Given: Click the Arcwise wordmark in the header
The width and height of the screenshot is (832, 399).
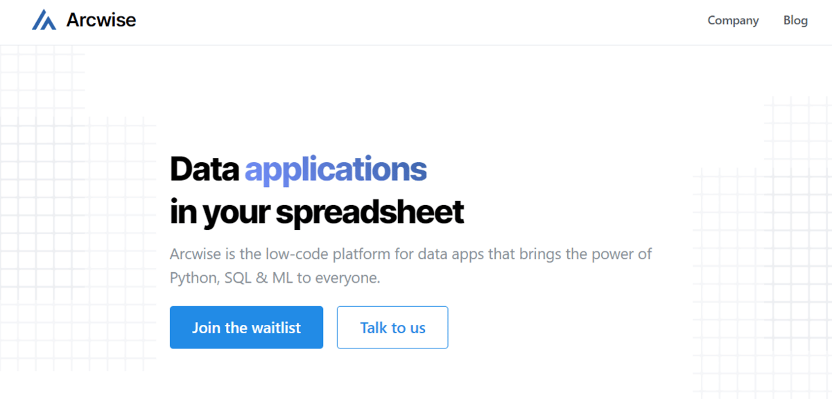Looking at the screenshot, I should click(x=101, y=20).
